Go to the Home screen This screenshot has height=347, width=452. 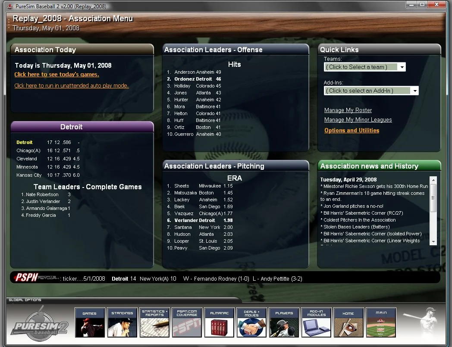[x=348, y=322]
